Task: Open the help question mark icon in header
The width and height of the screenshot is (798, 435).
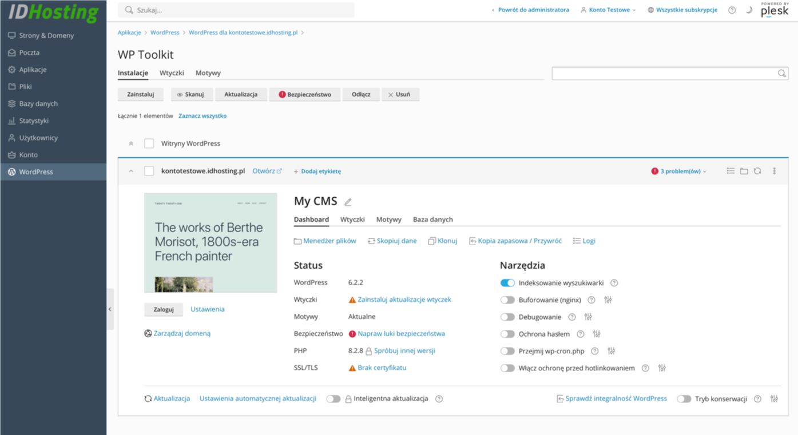Action: click(732, 10)
